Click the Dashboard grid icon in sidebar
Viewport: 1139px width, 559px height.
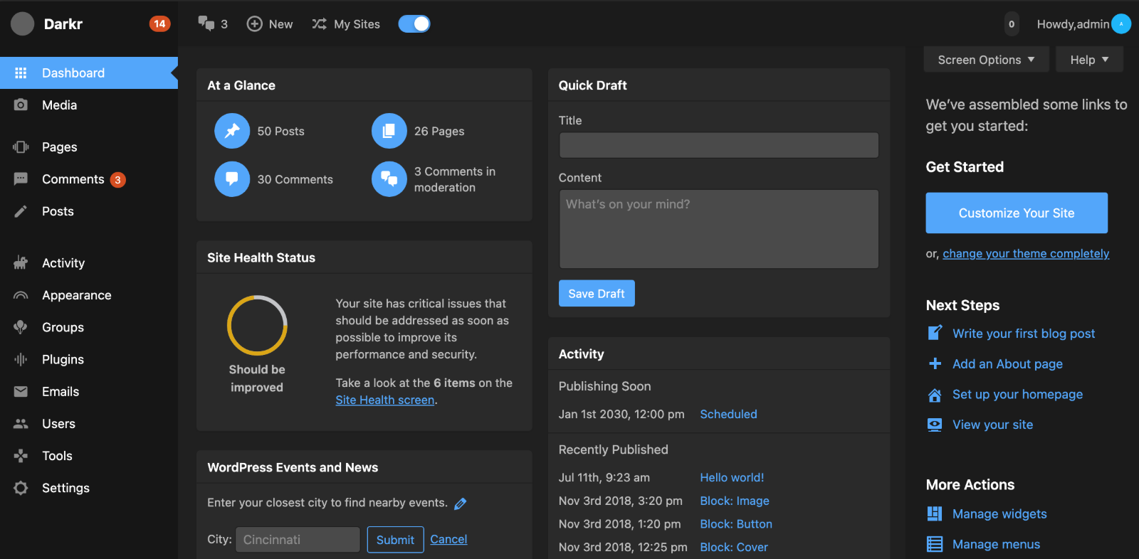point(21,73)
